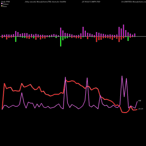Click the '49.19' price value label

[141, 109]
